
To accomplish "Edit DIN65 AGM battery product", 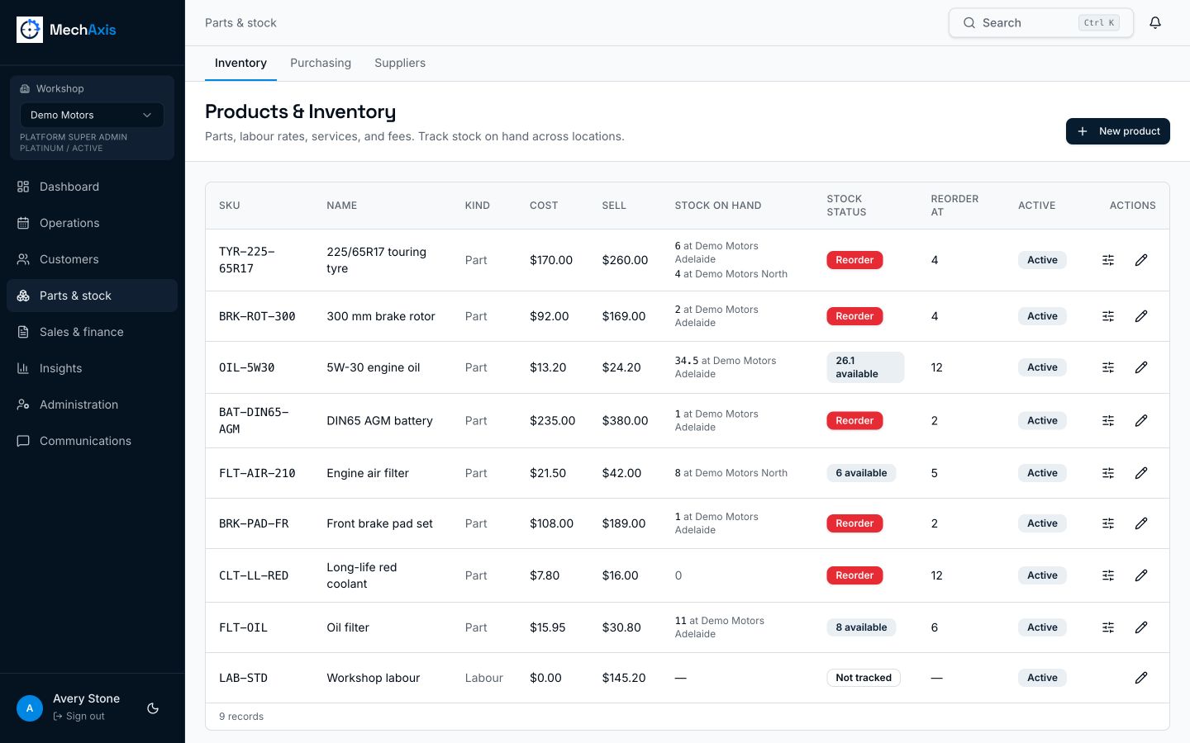I will click(1141, 421).
